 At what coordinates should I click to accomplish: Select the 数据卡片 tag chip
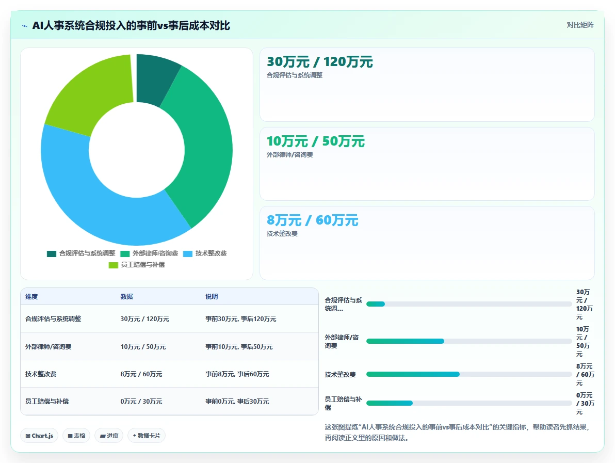pyautogui.click(x=147, y=436)
